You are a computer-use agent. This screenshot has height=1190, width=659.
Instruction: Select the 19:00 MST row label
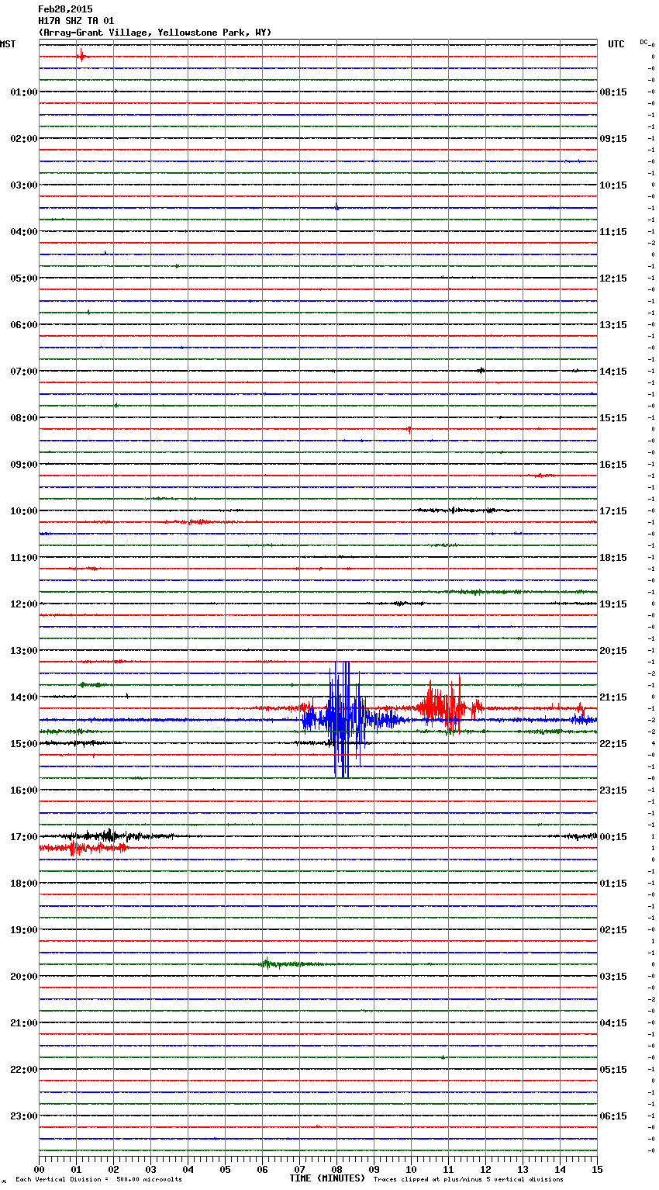click(24, 930)
